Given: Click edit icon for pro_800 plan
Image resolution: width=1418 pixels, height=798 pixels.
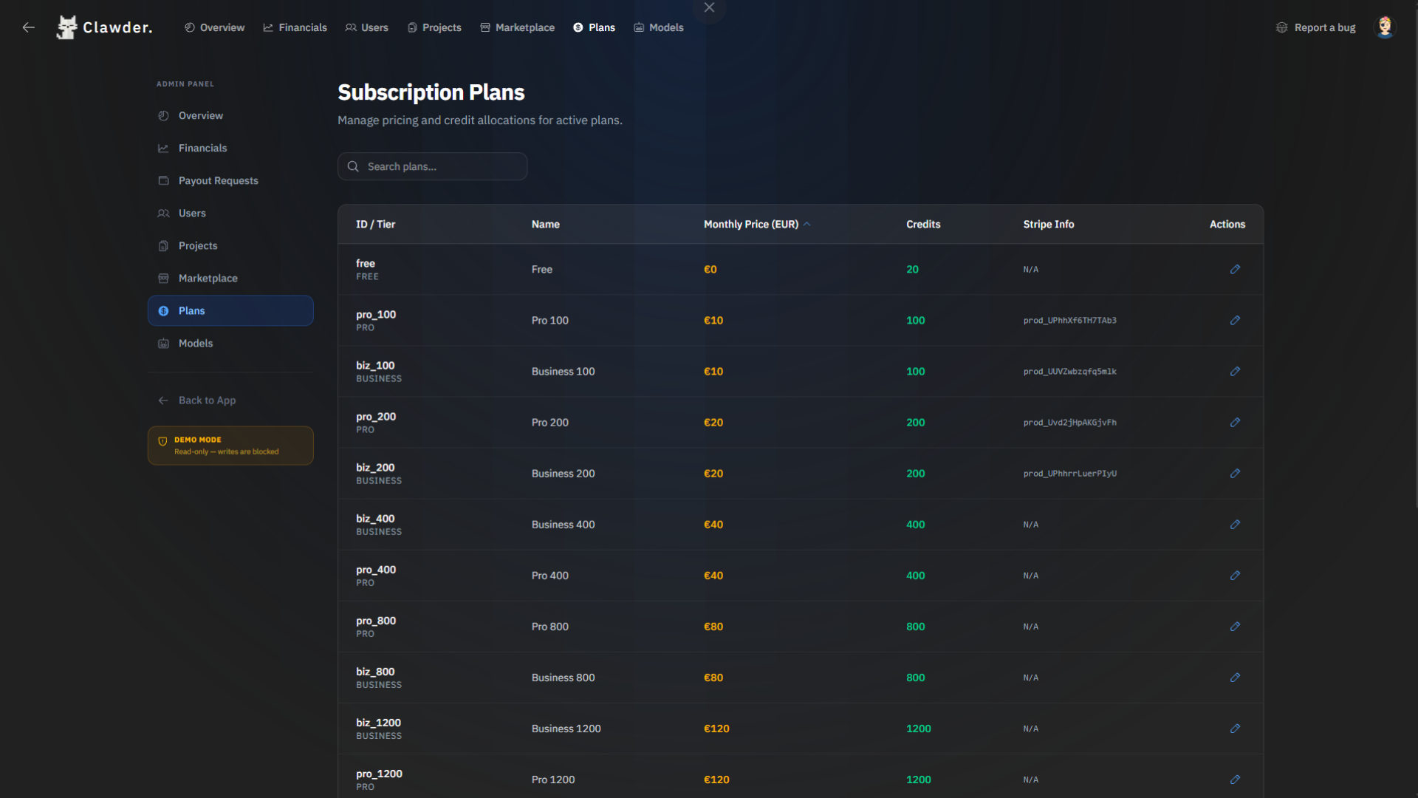Looking at the screenshot, I should (x=1235, y=627).
